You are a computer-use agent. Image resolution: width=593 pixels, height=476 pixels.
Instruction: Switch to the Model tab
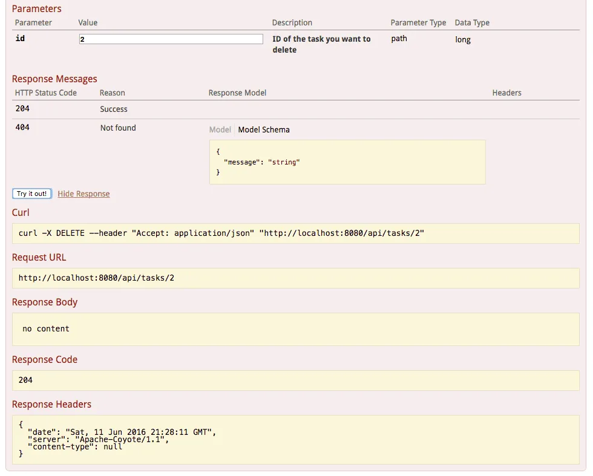(x=220, y=129)
